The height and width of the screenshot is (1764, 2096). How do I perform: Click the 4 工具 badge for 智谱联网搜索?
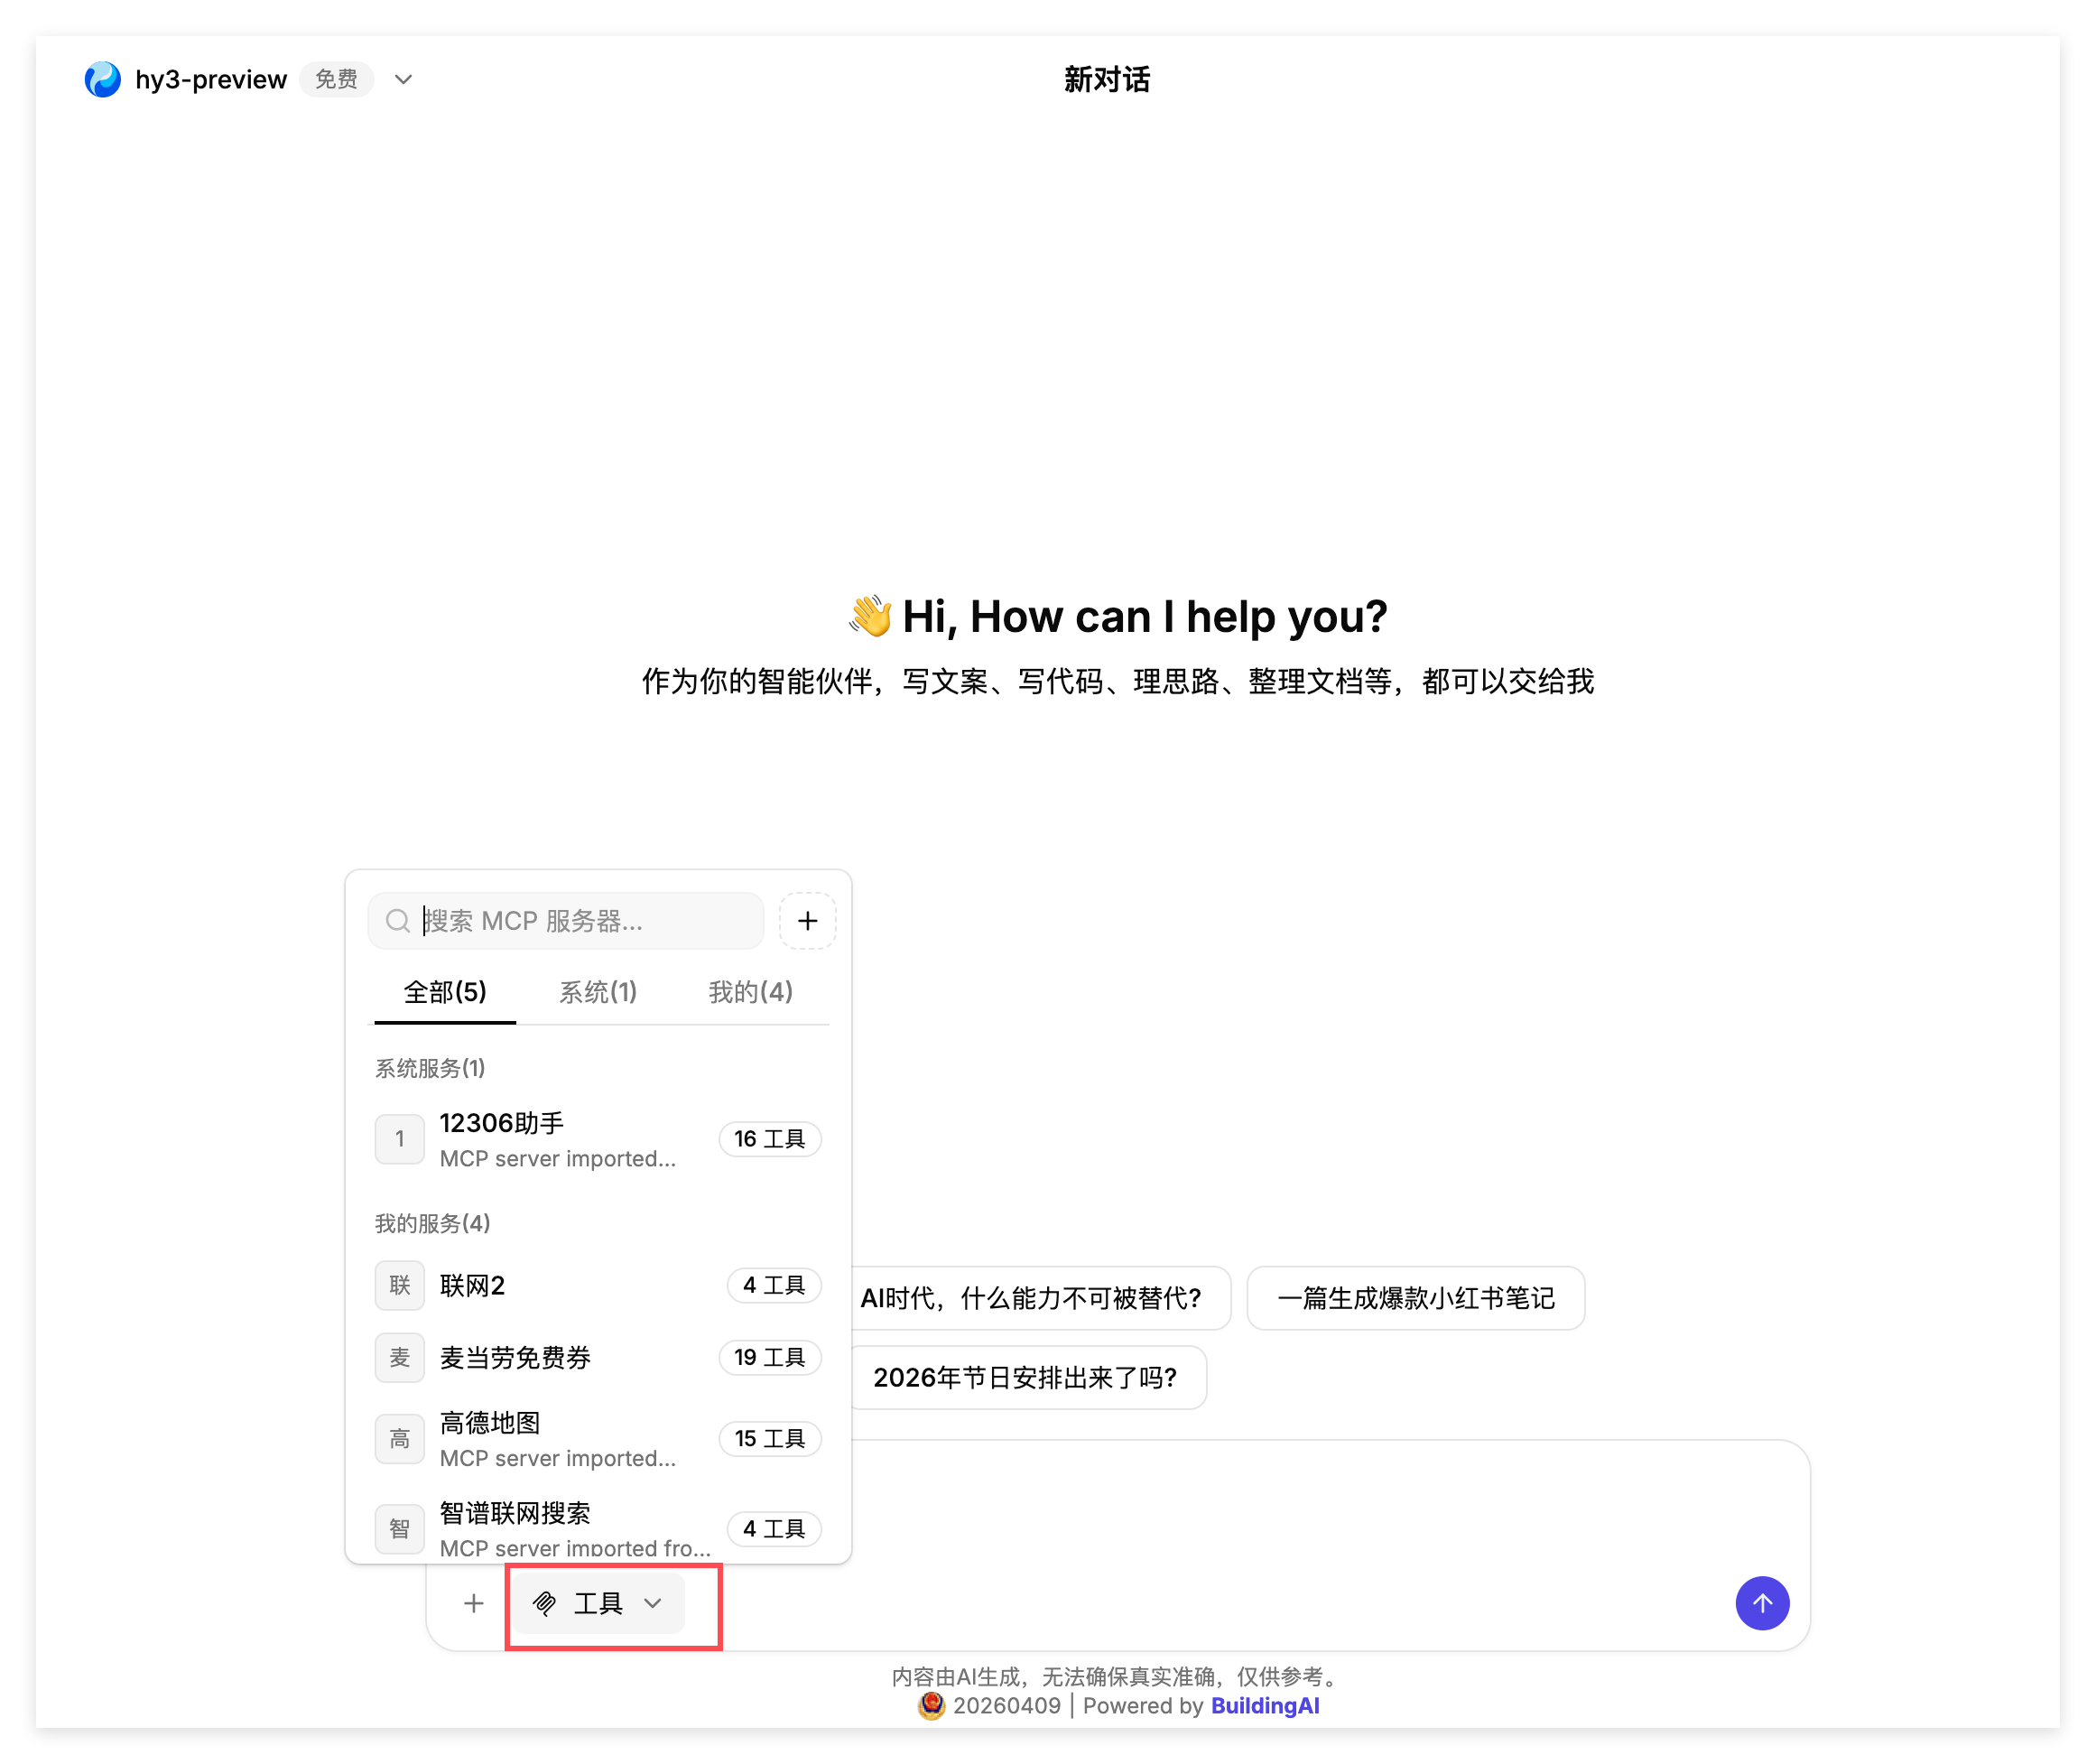774,1528
